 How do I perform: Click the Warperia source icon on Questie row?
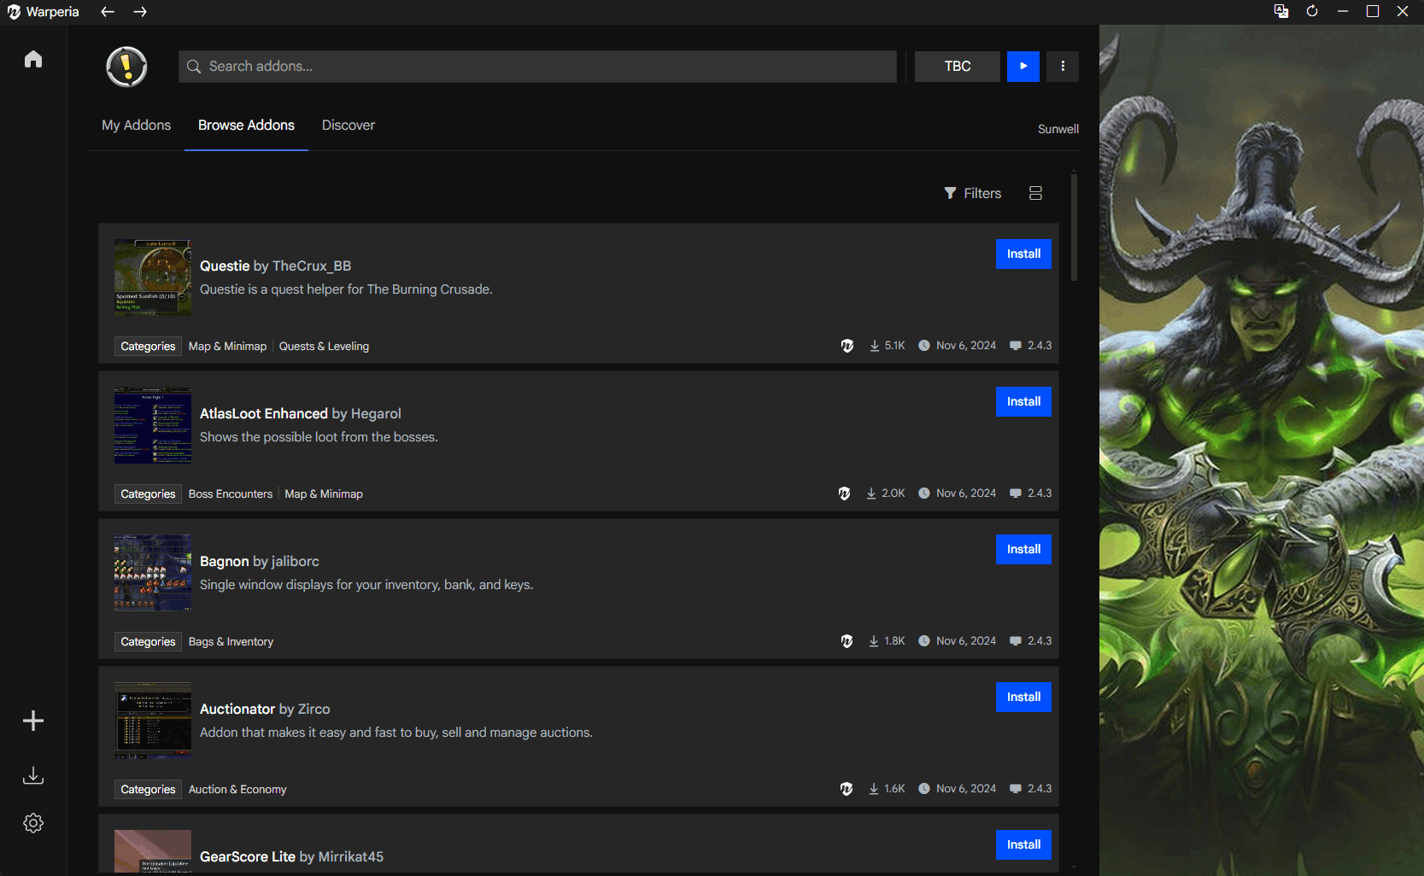coord(847,346)
